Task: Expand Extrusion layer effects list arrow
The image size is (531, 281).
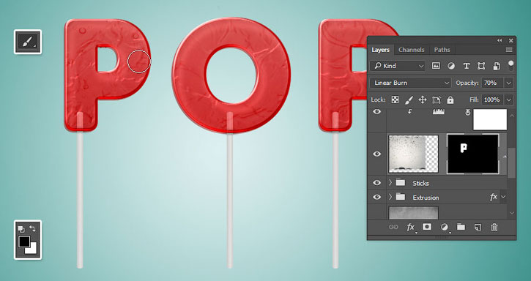Action: click(503, 197)
